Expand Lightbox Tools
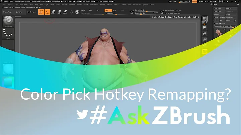The image size is (241, 135). [225, 23]
